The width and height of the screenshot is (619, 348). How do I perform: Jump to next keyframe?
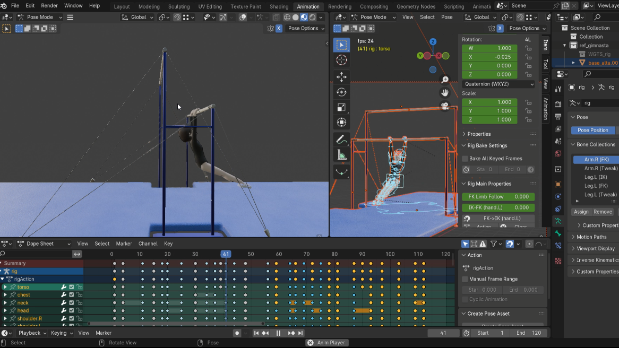[291, 333]
